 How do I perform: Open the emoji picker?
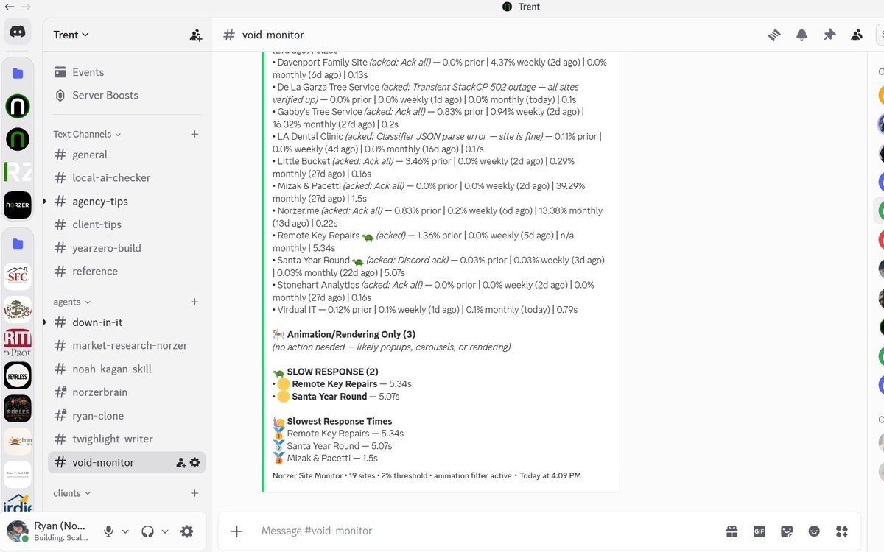coord(814,531)
